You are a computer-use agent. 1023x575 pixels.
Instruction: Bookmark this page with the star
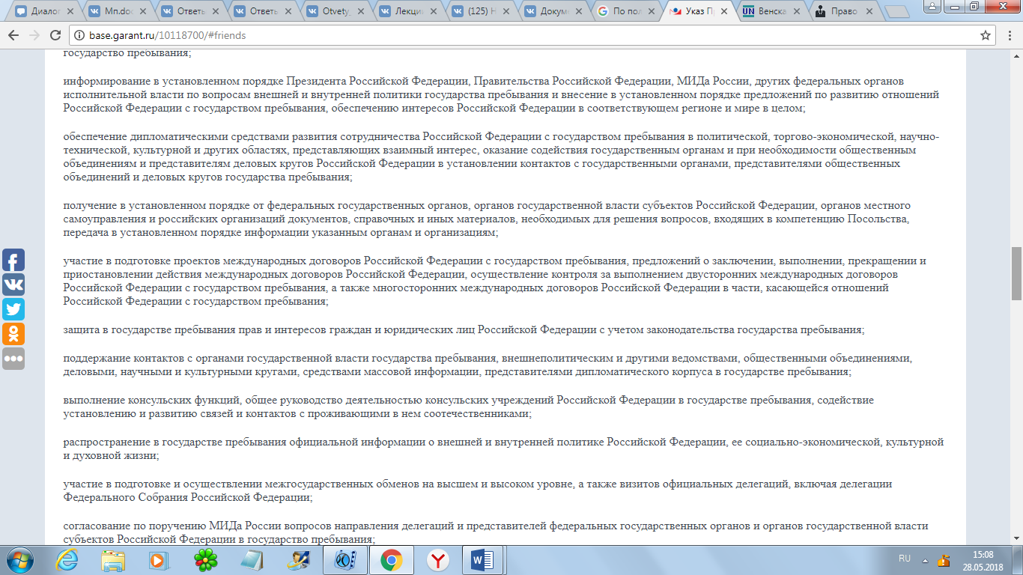[x=986, y=35]
